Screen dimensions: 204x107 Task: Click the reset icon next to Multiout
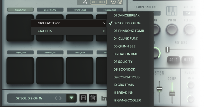click(113, 3)
